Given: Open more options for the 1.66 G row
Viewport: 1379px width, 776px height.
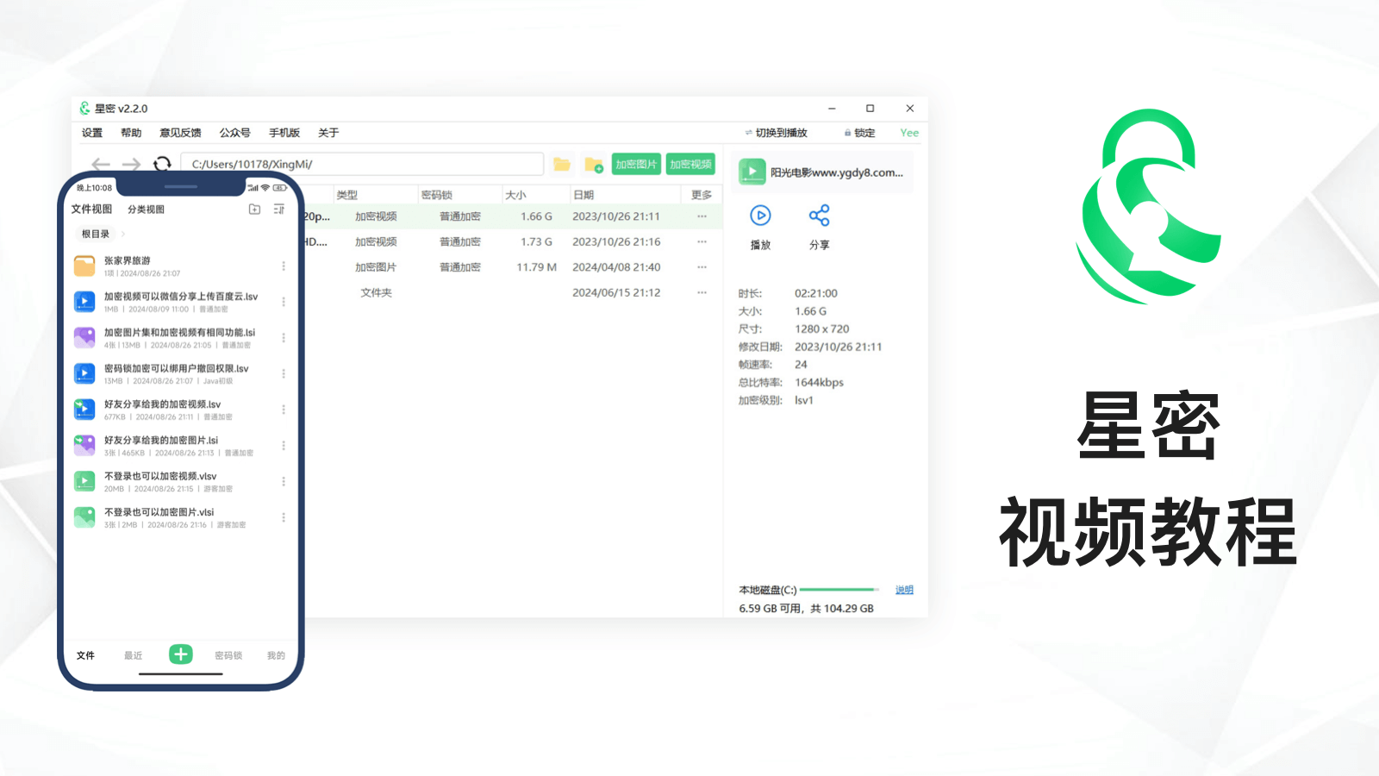Looking at the screenshot, I should (x=702, y=216).
